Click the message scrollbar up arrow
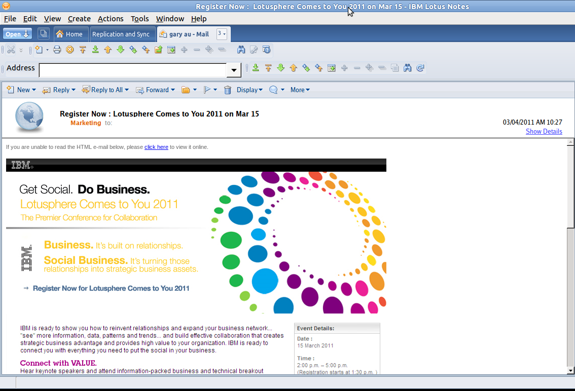 tap(570, 142)
